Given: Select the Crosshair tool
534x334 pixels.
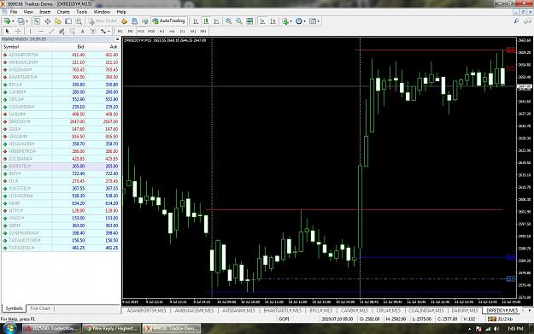Looking at the screenshot, I should click(18, 32).
